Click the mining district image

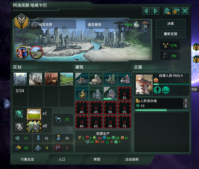click(51, 79)
